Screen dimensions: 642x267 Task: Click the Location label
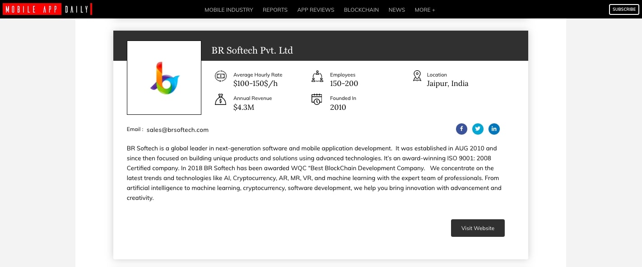(x=437, y=75)
